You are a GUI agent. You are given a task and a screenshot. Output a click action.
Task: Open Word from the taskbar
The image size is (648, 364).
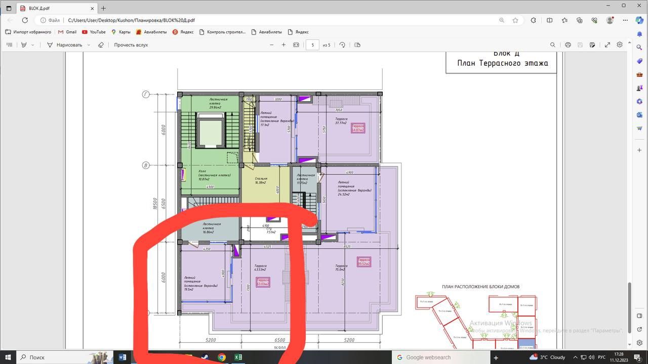coord(122,357)
